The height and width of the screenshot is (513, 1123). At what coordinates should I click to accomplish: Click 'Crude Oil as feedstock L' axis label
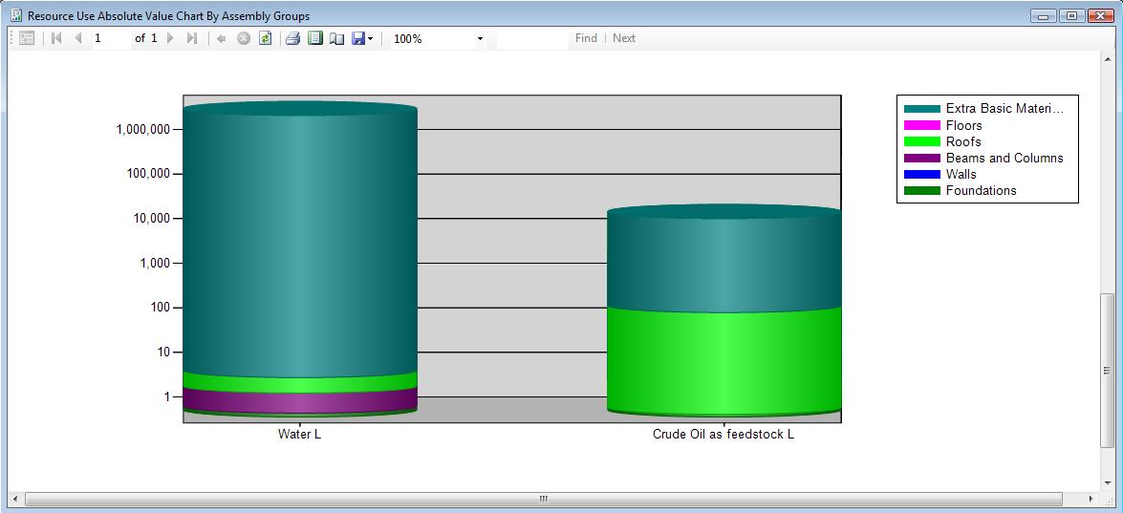723,435
